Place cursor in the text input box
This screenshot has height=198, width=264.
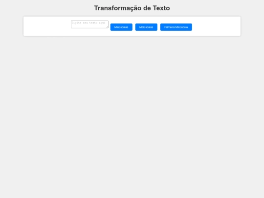(x=89, y=24)
